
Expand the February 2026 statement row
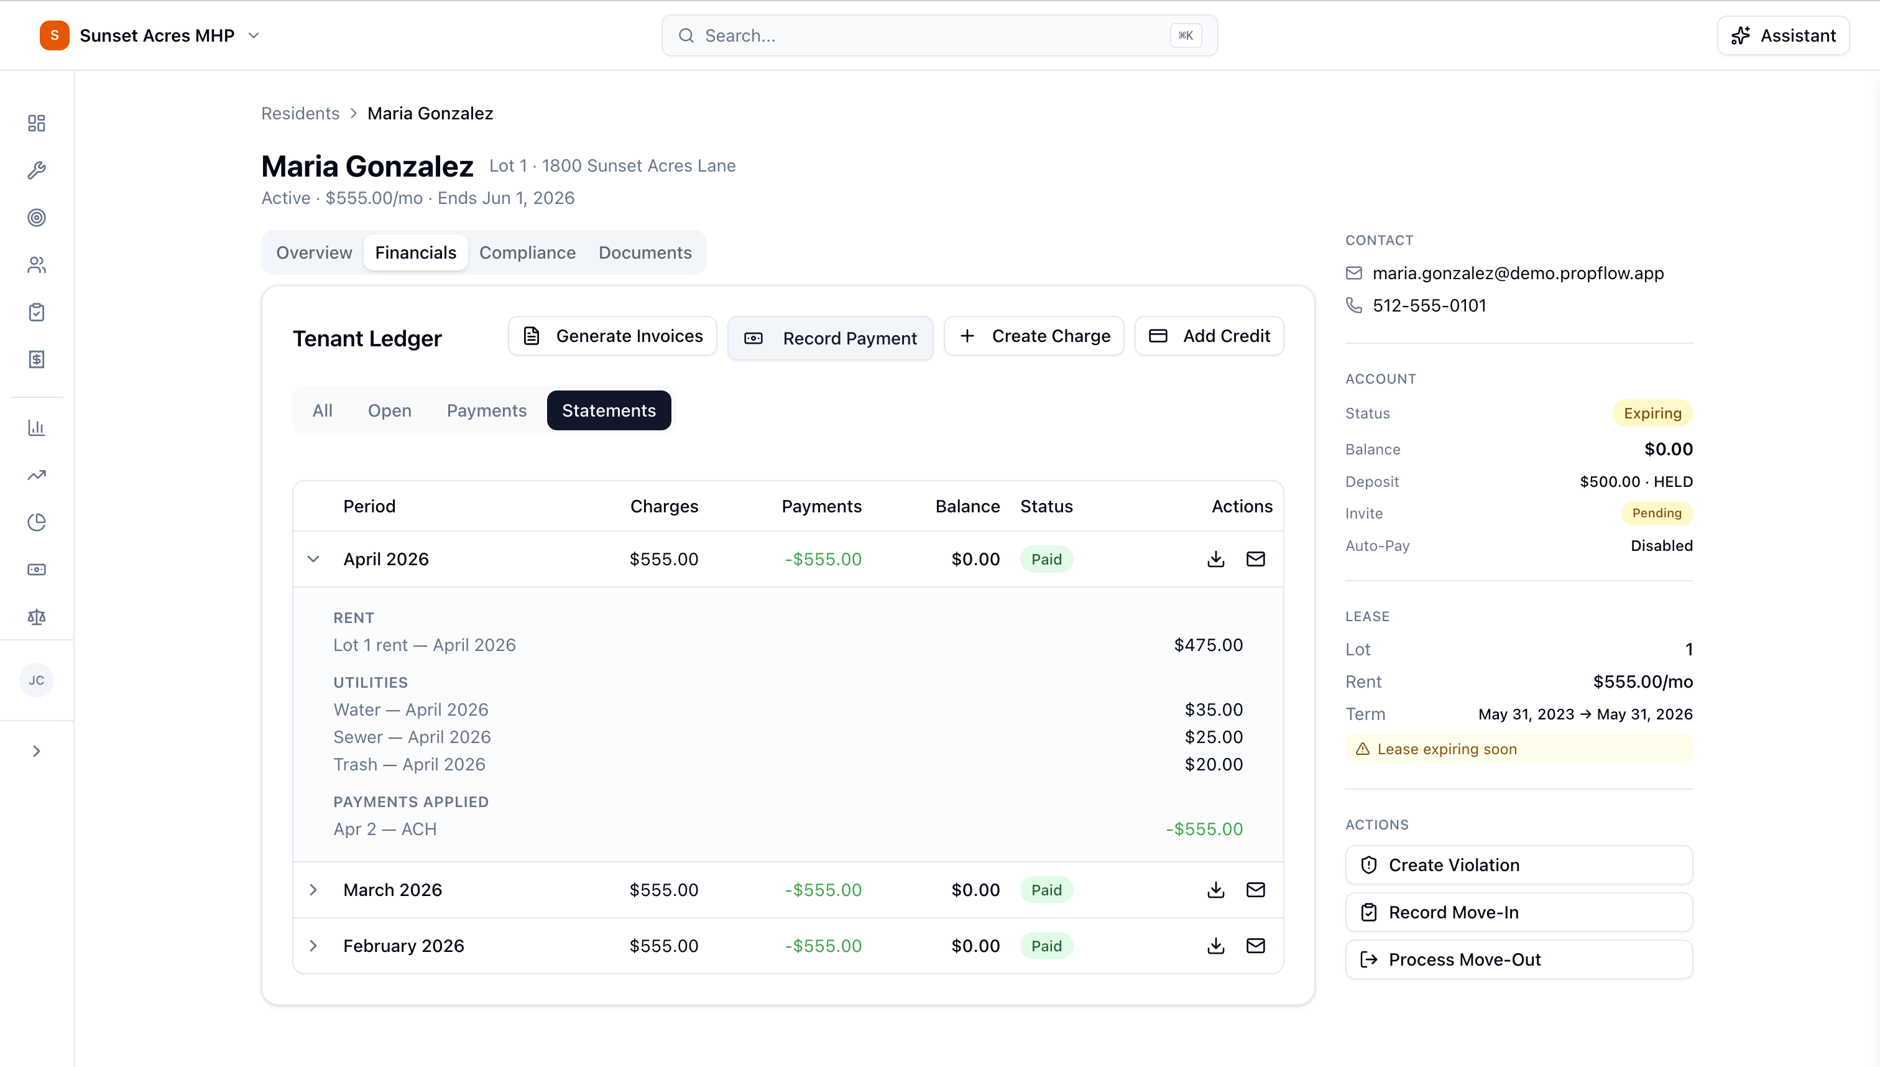313,945
